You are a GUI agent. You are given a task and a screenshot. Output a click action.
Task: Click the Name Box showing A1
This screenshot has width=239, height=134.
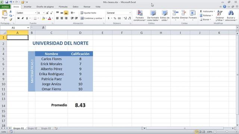[13, 28]
